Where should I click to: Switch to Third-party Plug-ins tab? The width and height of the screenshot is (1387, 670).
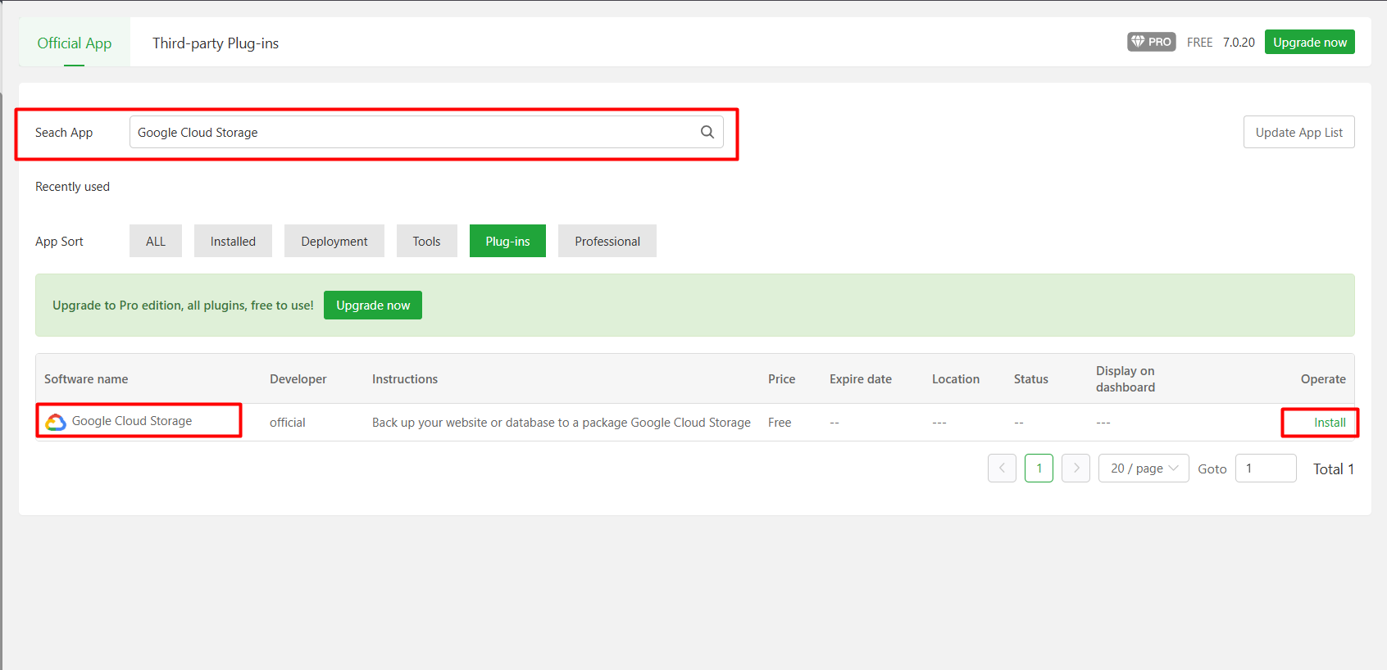[x=216, y=43]
